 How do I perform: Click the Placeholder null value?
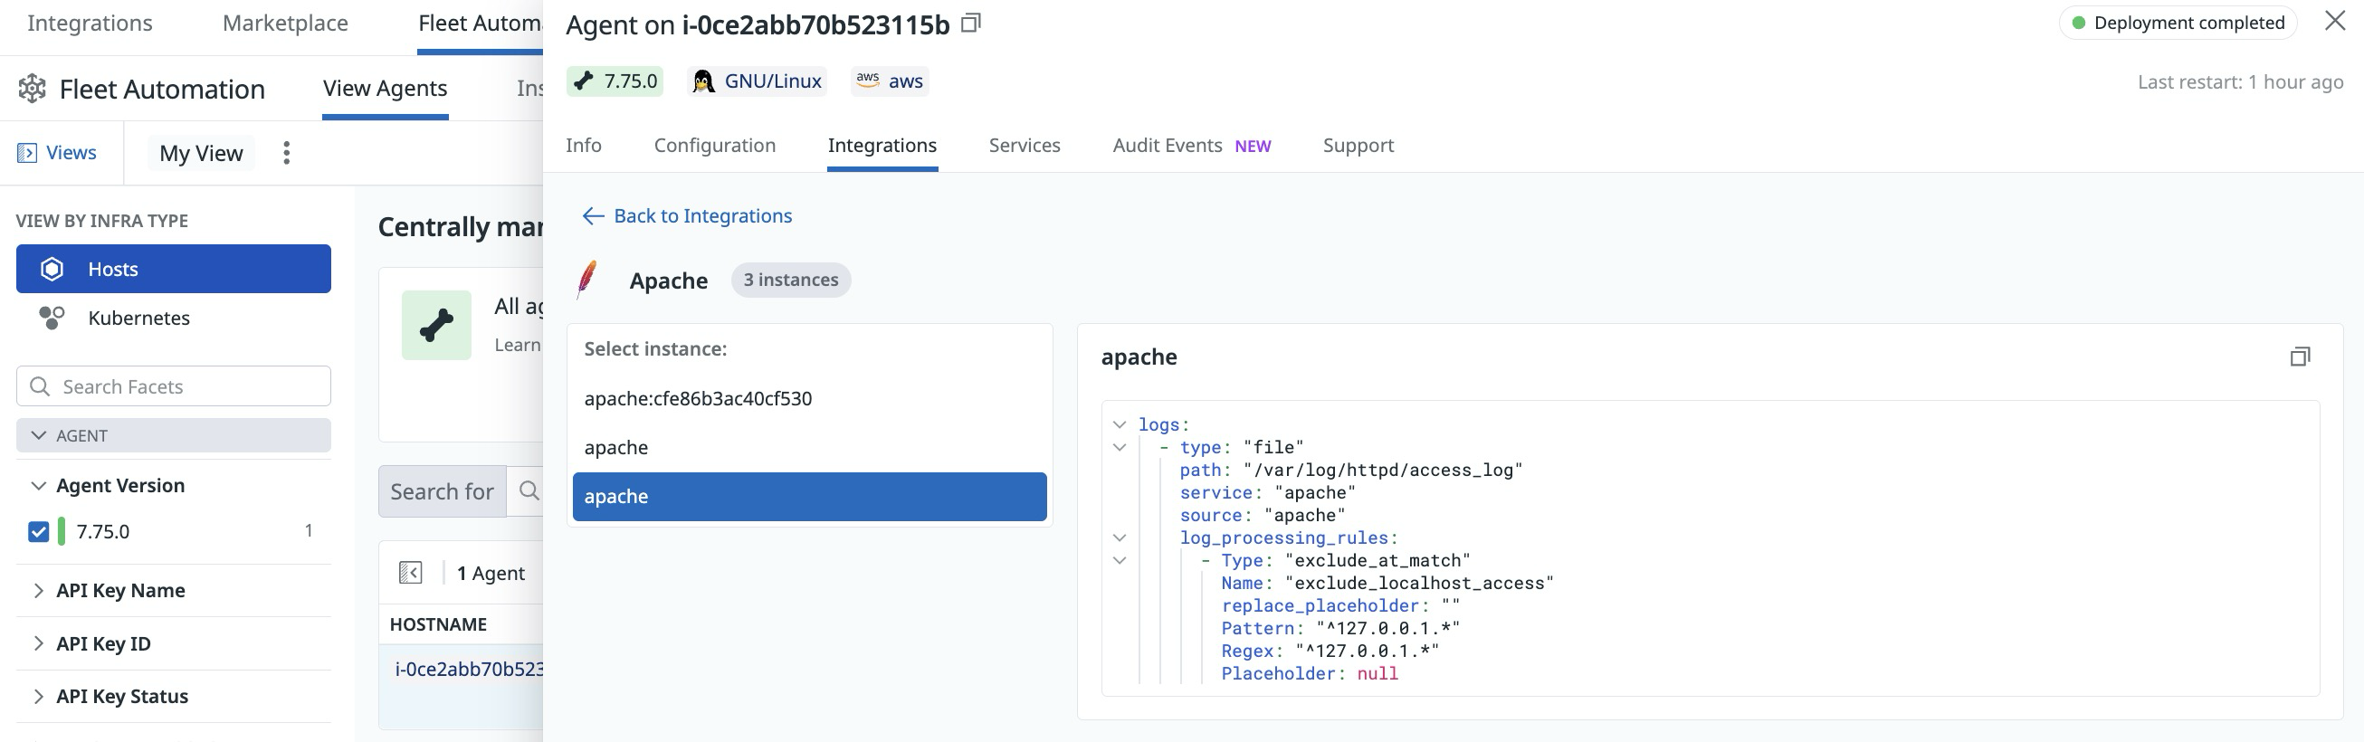[1377, 673]
